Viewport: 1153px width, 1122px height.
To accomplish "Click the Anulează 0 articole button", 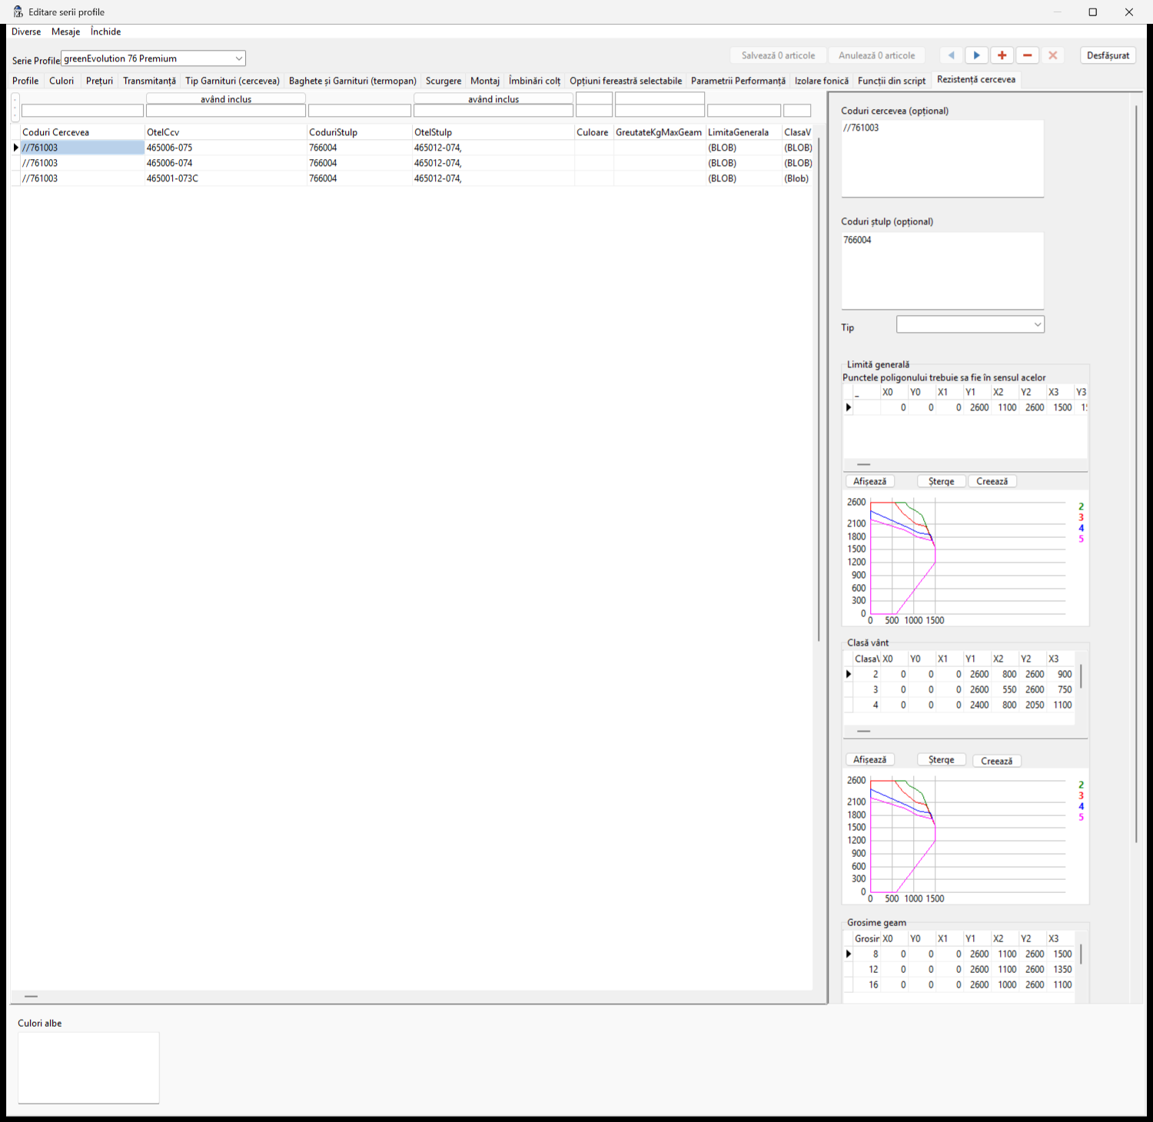I will [876, 55].
